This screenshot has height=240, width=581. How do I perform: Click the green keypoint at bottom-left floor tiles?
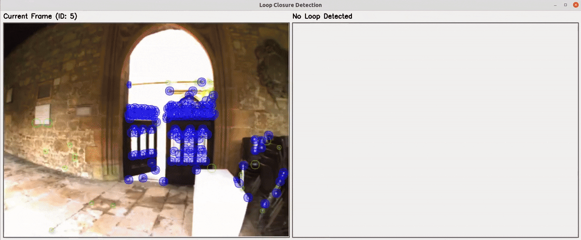[51, 230]
